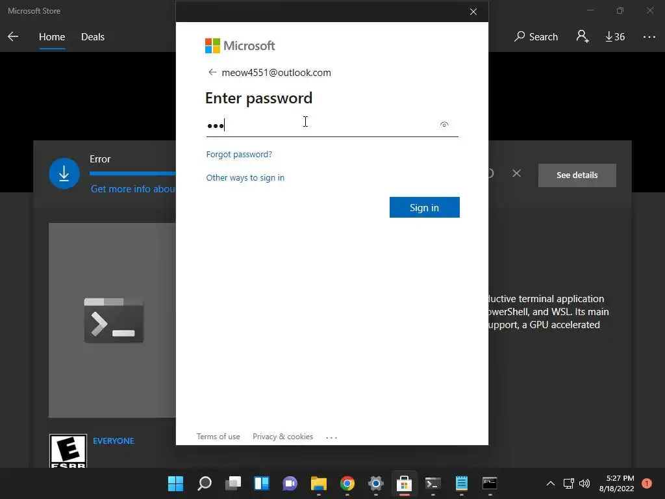This screenshot has width=665, height=499.
Task: Click the Sign in button
Action: (424, 207)
